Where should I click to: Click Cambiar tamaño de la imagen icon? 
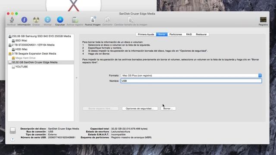(131, 20)
